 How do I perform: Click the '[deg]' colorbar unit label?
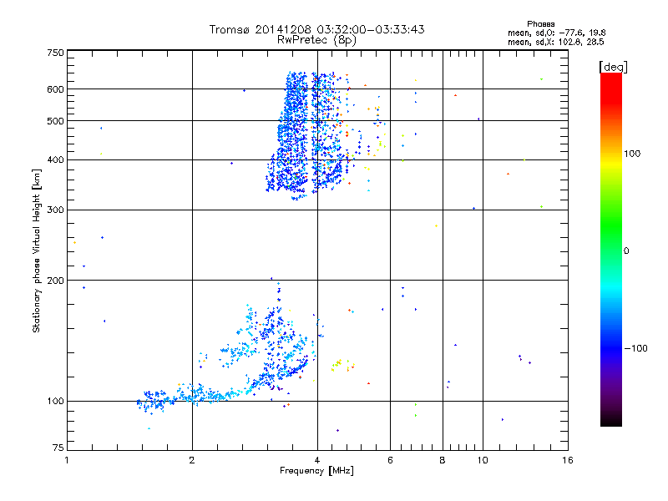point(613,67)
